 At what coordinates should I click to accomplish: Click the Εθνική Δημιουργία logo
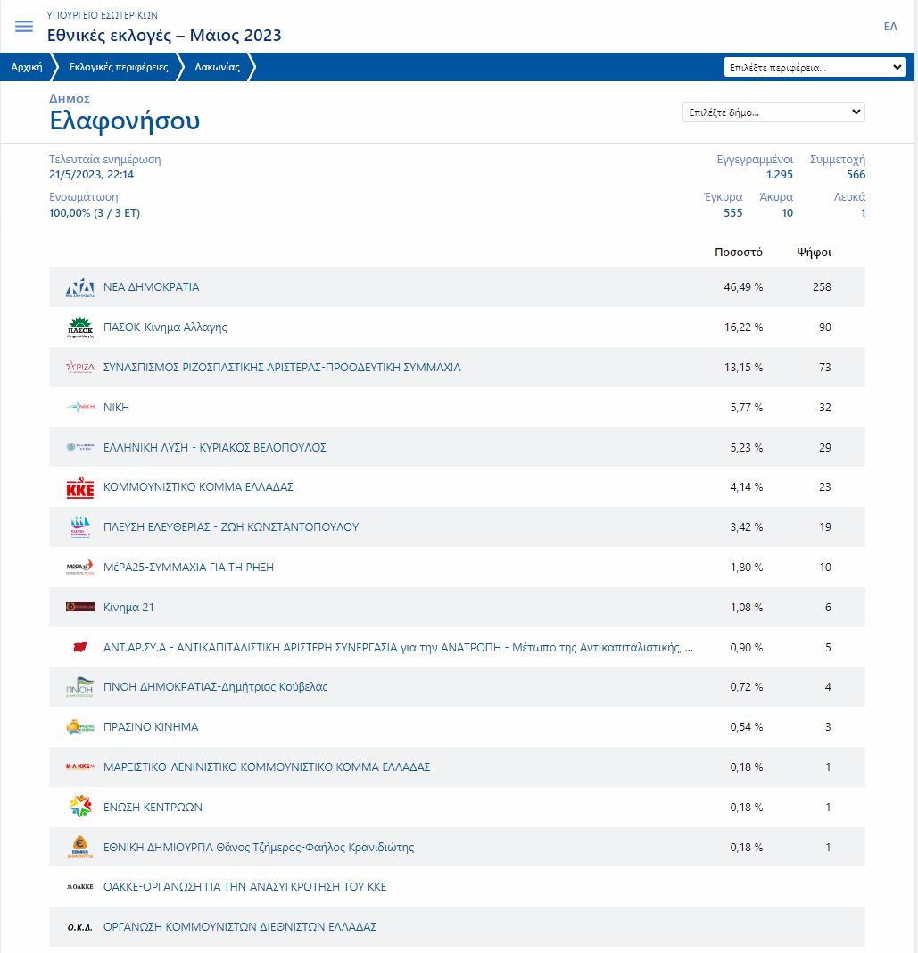pyautogui.click(x=79, y=848)
